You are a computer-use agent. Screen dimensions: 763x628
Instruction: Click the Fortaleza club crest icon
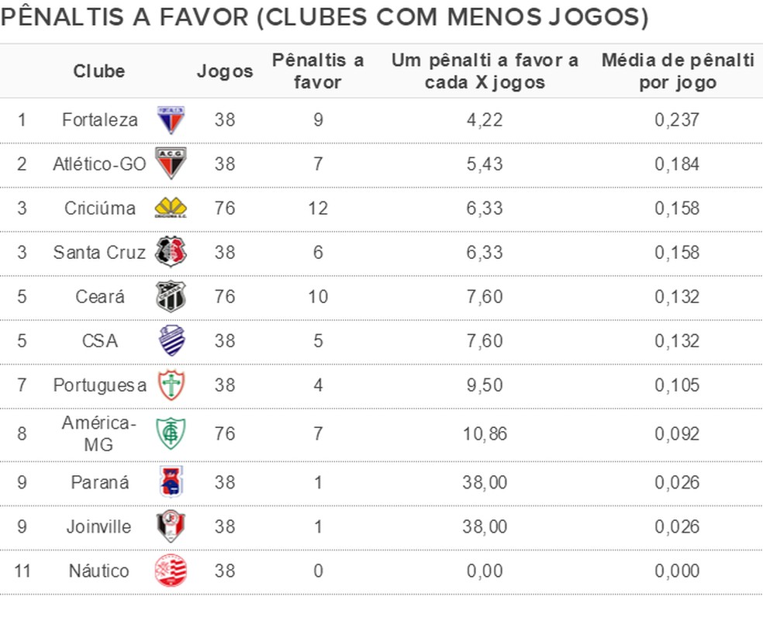[171, 120]
